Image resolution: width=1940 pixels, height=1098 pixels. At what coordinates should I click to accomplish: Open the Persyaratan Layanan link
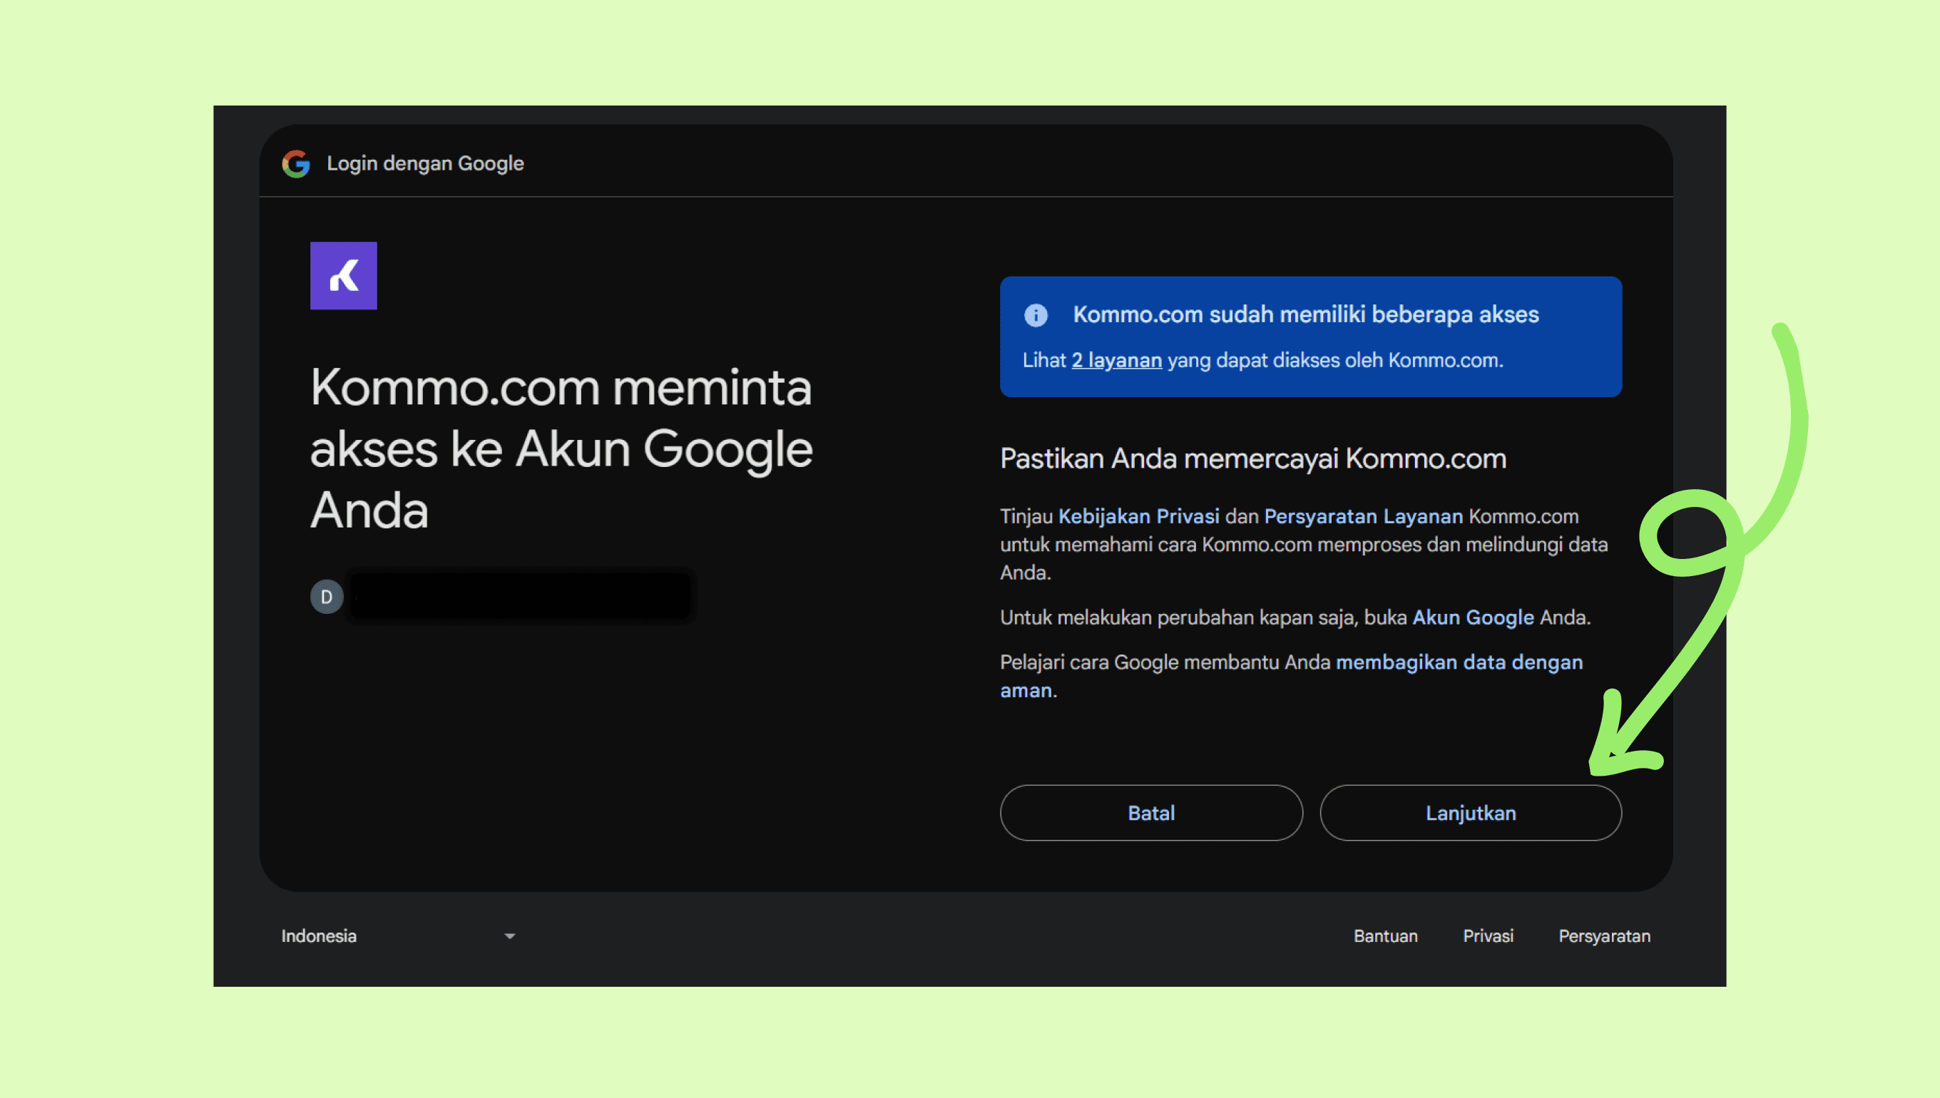coord(1363,517)
